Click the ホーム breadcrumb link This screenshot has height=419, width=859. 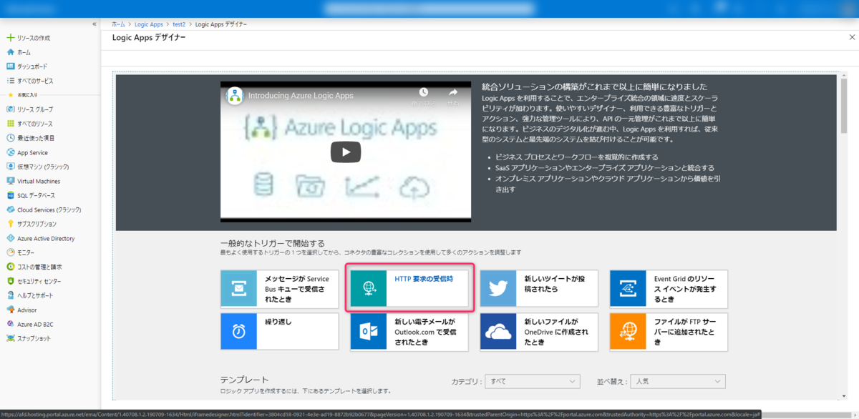[x=119, y=24]
